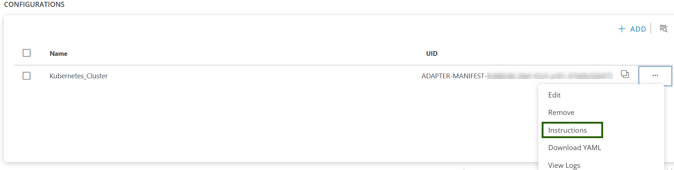Sort by the Name column header

[59, 54]
